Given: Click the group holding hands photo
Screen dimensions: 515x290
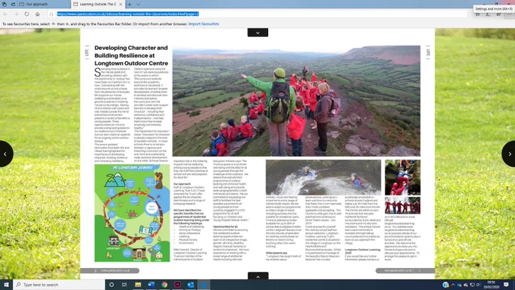Looking at the screenshot, I should [x=402, y=205].
